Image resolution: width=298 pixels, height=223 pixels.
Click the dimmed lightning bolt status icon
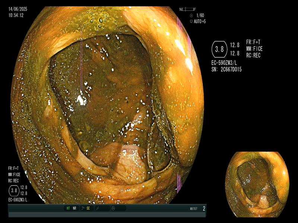(98, 208)
